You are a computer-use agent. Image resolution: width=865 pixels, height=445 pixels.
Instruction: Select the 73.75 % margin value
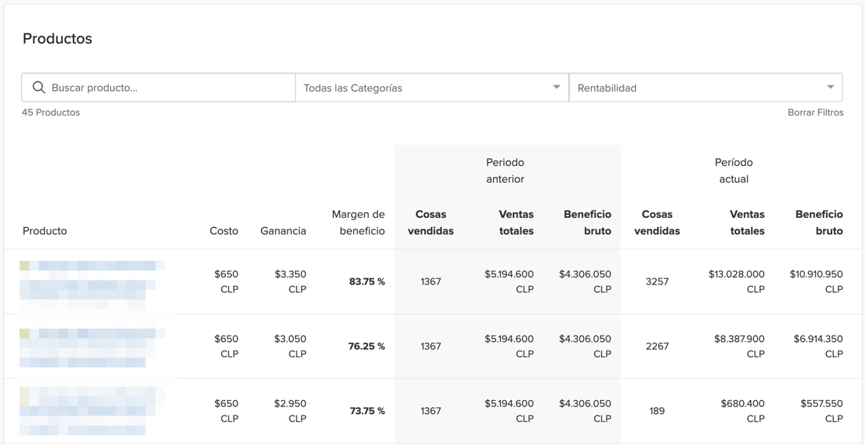tap(366, 411)
